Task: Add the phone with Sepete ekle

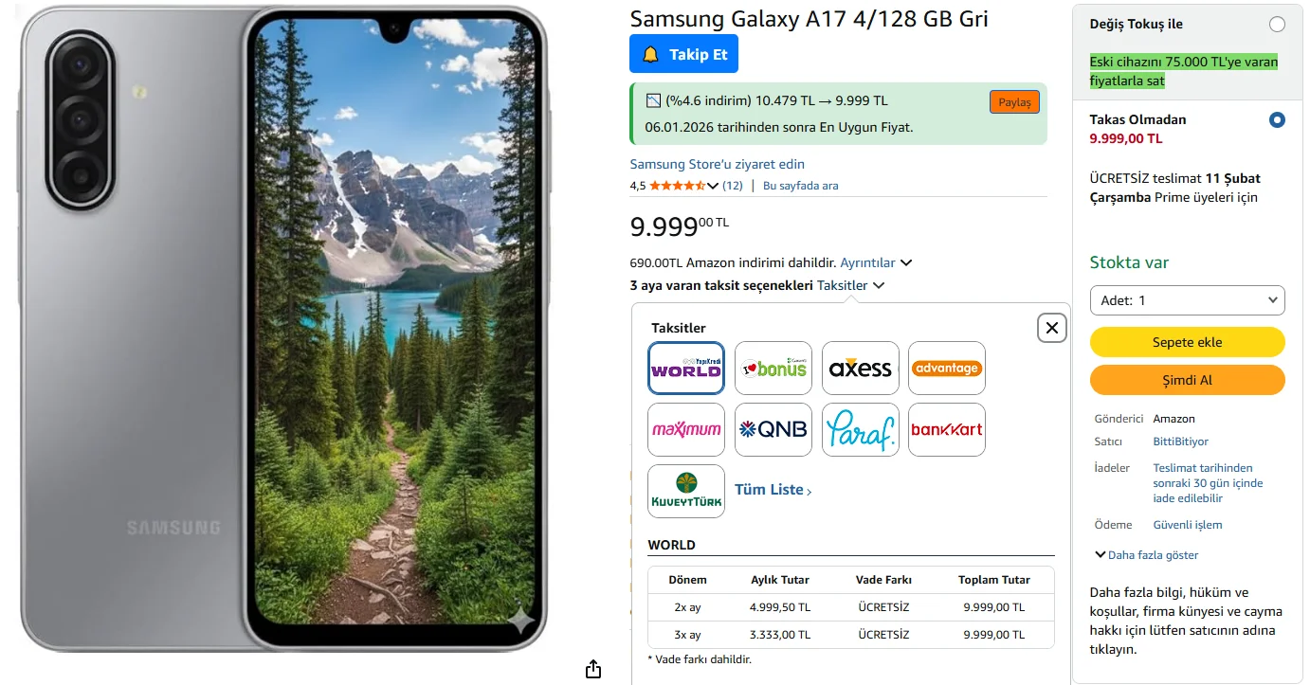Action: point(1188,342)
